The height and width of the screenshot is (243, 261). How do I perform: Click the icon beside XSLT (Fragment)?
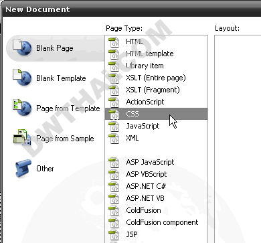(114, 90)
